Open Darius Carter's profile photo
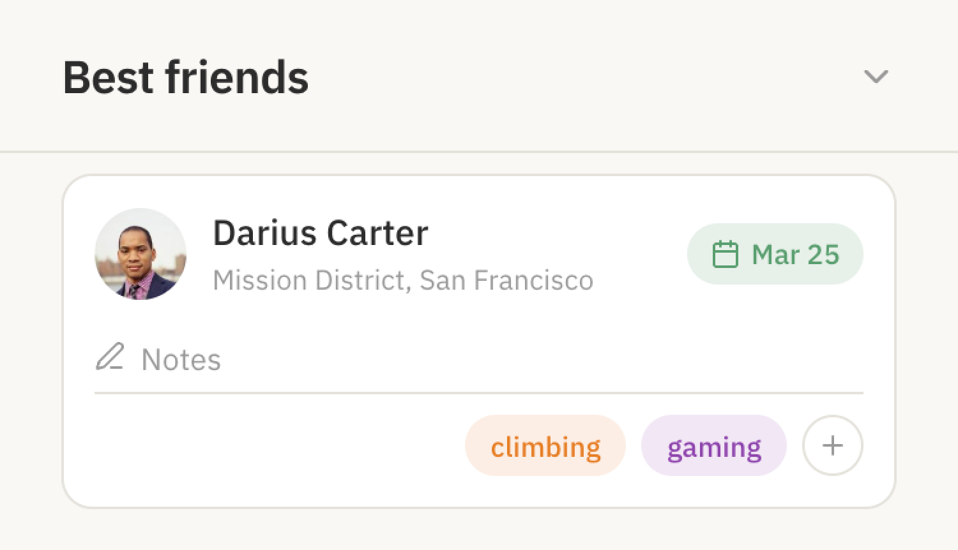 coord(141,254)
